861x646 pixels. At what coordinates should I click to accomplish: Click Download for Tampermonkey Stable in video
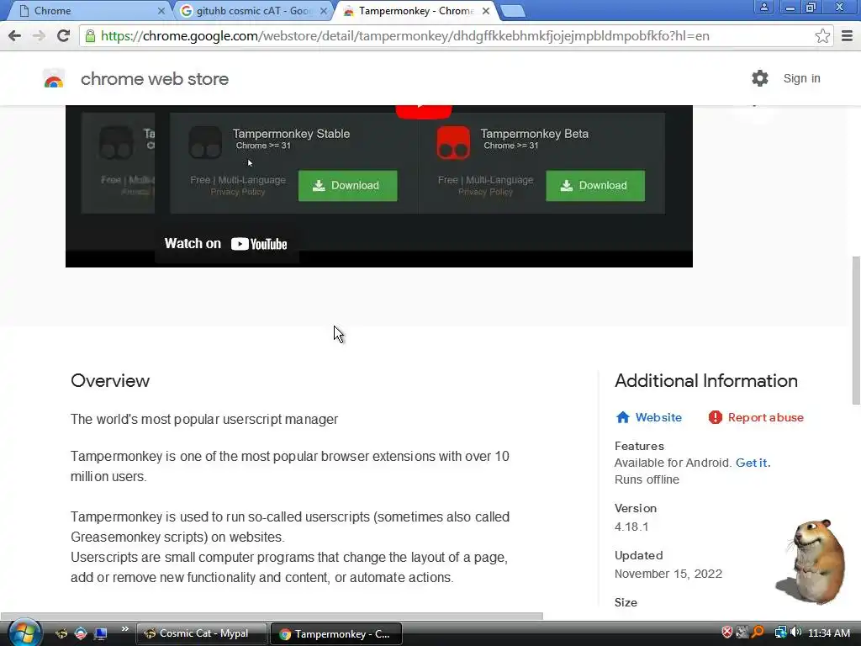[347, 186]
